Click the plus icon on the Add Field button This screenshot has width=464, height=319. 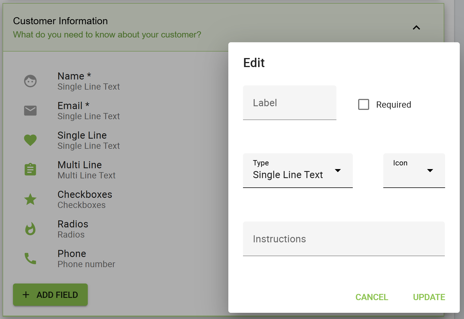[26, 294]
